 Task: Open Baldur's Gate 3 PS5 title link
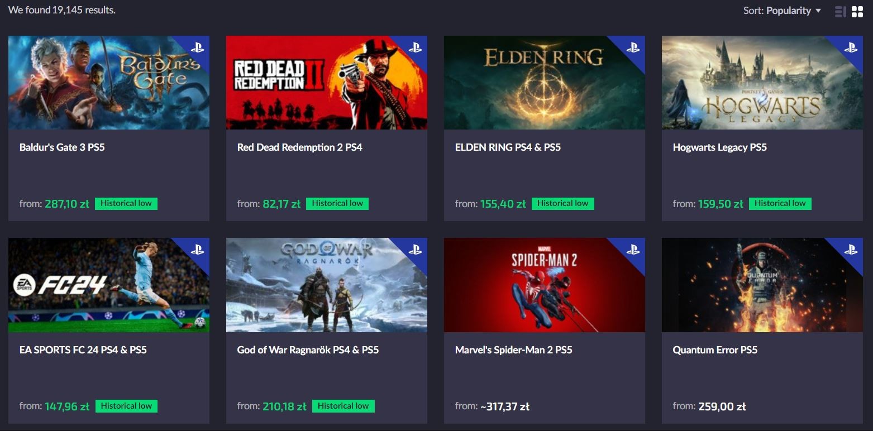(62, 147)
